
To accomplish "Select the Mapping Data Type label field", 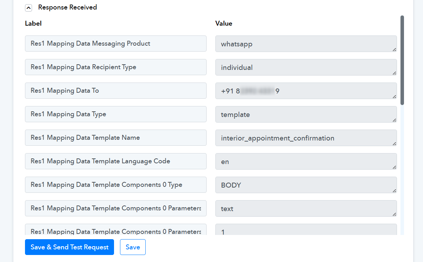I will point(116,114).
